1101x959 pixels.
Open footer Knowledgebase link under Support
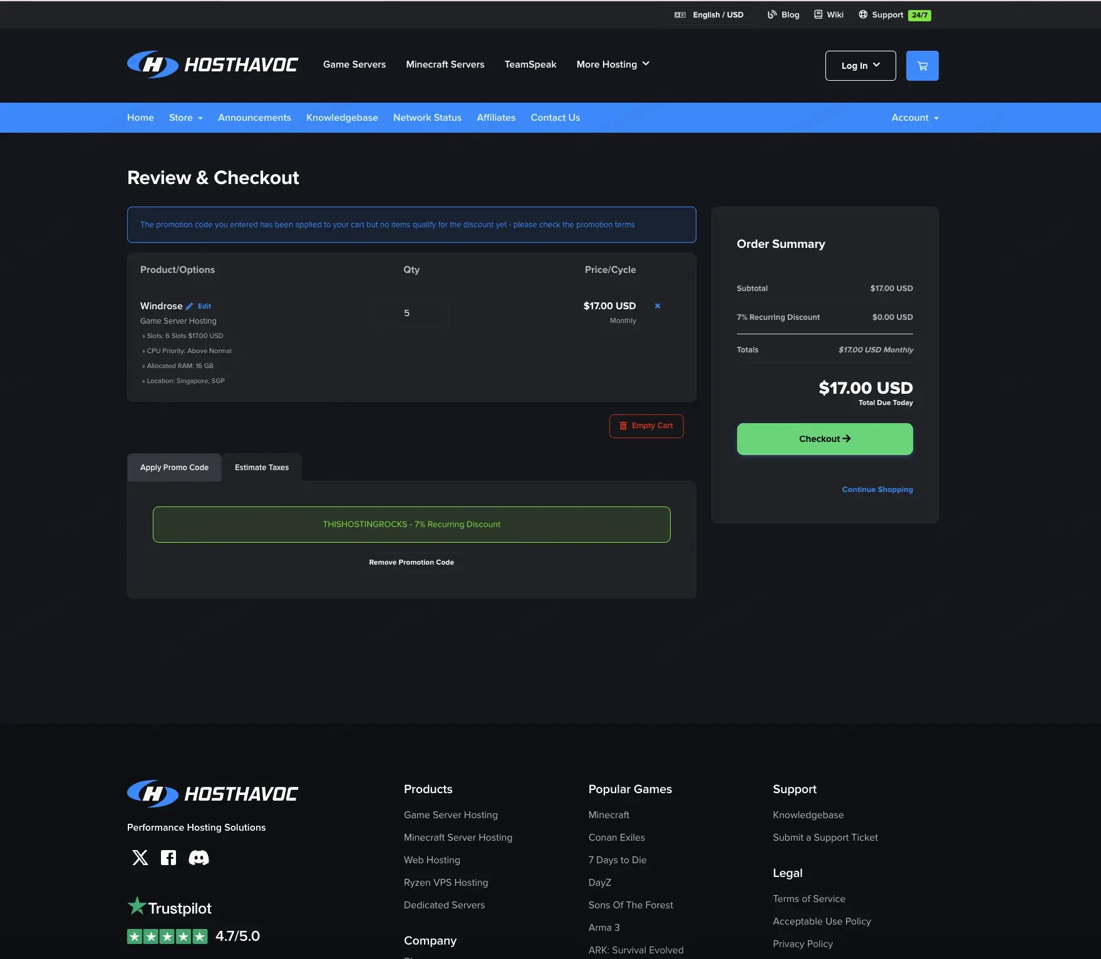pyautogui.click(x=809, y=815)
